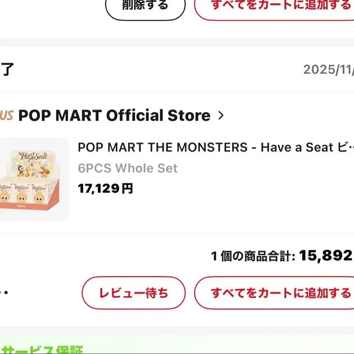Open the more options ellipsis menu
This screenshot has height=354, width=354.
pyautogui.click(x=4, y=293)
